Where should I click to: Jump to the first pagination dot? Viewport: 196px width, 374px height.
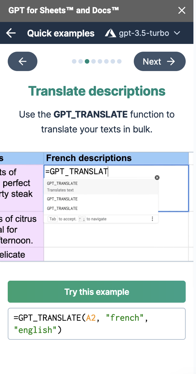pyautogui.click(x=74, y=61)
